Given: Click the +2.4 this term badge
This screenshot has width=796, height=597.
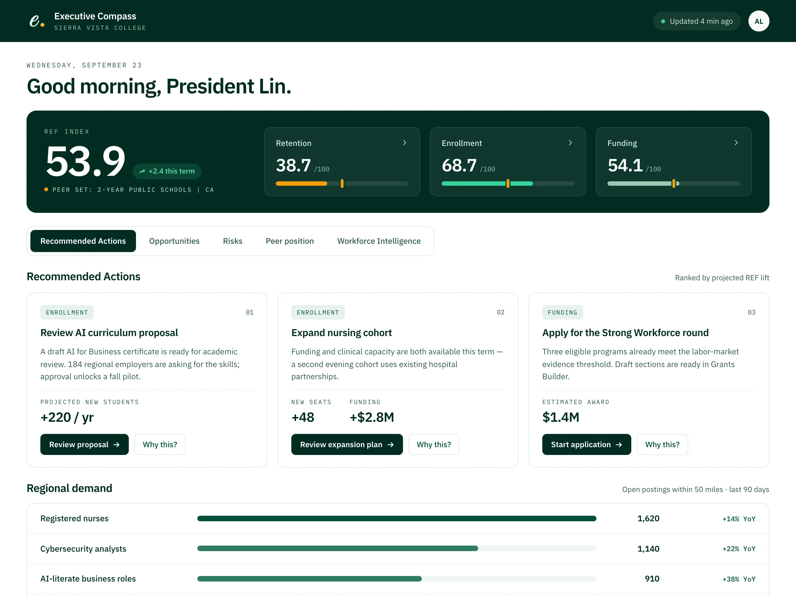Looking at the screenshot, I should point(167,171).
